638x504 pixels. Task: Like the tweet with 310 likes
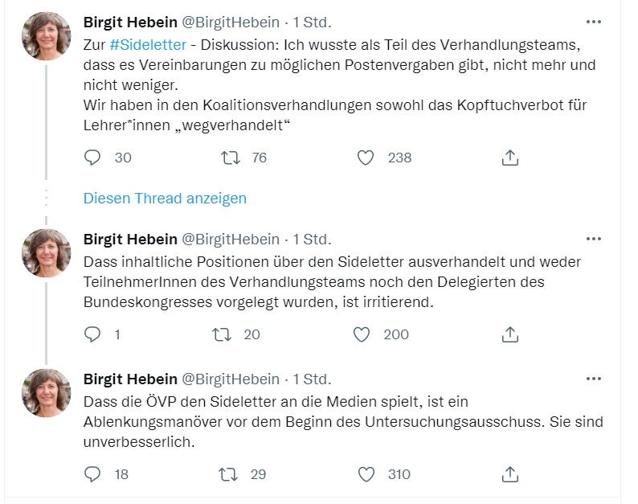(366, 474)
